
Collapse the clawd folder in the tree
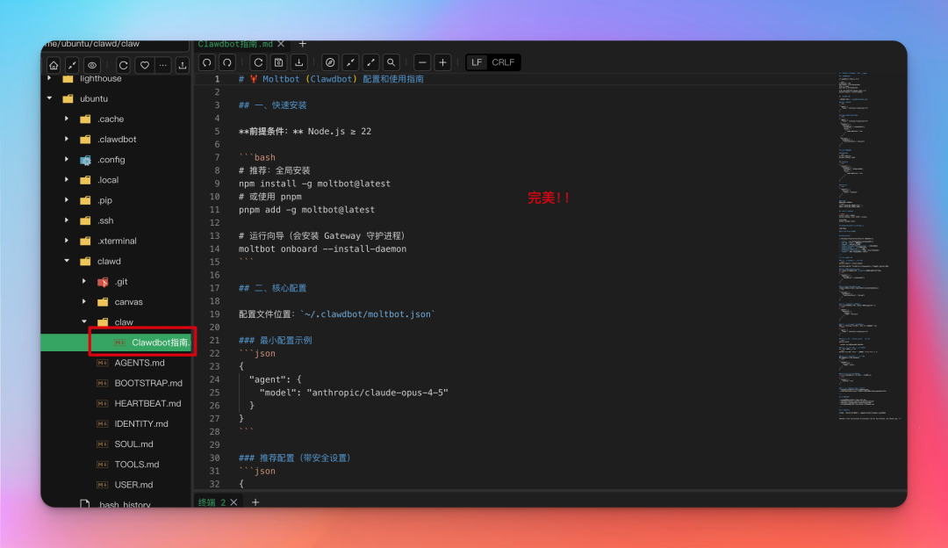point(66,261)
